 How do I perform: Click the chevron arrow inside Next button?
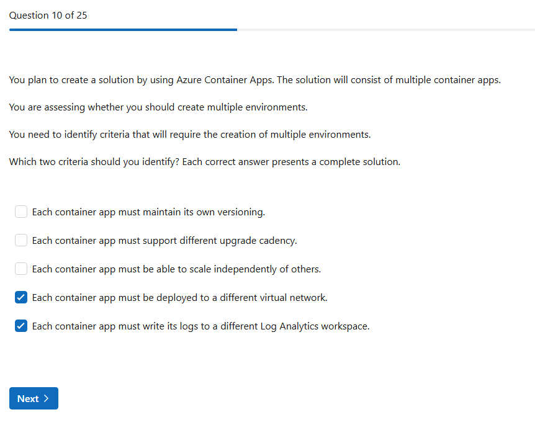[47, 399]
